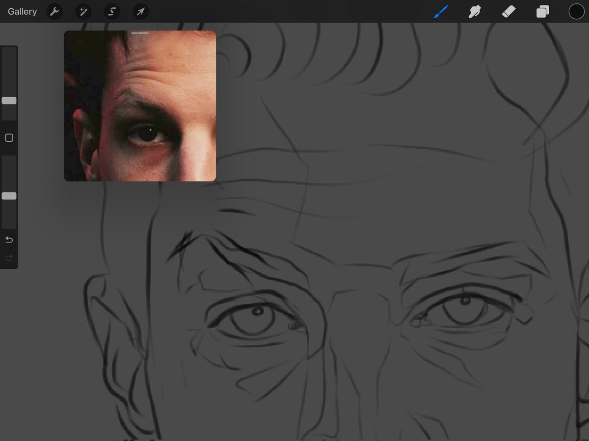Open the Adjustments magic wand menu
589x441 pixels.
(x=83, y=11)
